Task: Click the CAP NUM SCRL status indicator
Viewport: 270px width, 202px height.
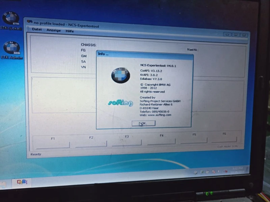Action: coord(227,146)
